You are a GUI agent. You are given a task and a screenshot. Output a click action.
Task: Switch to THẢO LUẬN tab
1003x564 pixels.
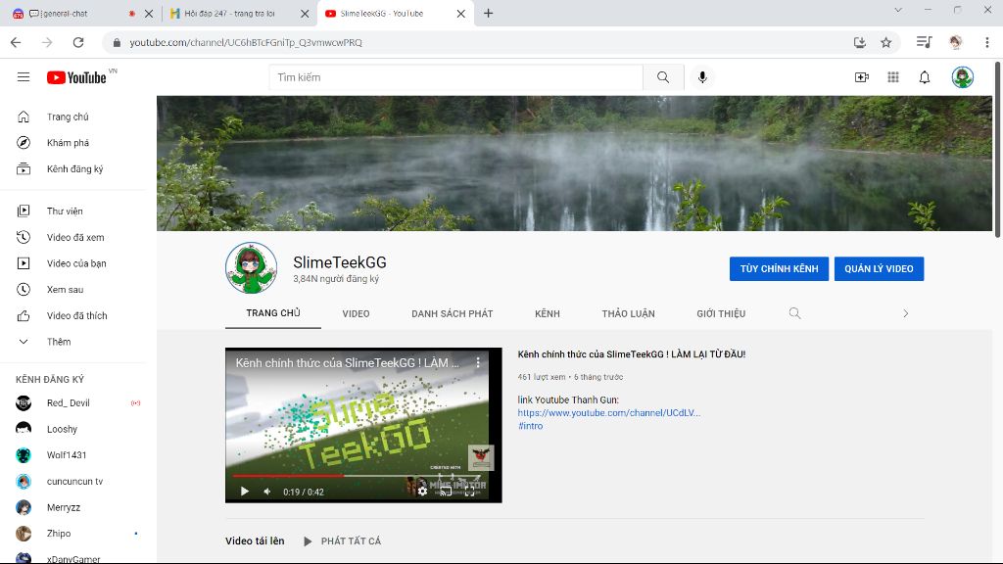pos(628,313)
